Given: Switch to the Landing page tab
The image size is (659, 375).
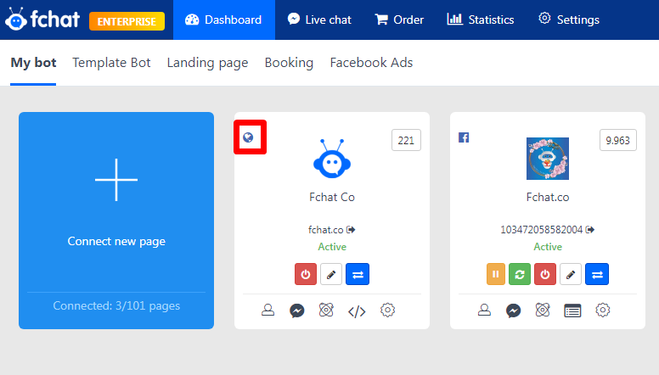Looking at the screenshot, I should [x=207, y=63].
